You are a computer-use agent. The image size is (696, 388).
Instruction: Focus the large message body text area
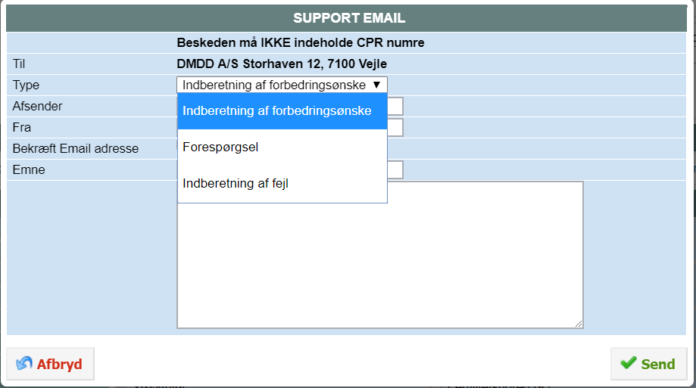coord(380,266)
